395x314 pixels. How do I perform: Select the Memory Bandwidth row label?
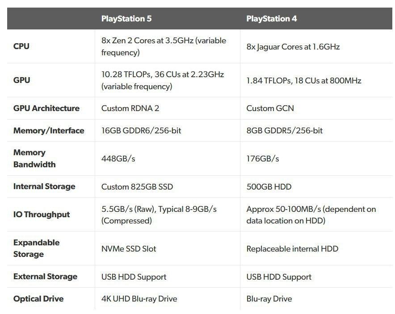(34, 158)
